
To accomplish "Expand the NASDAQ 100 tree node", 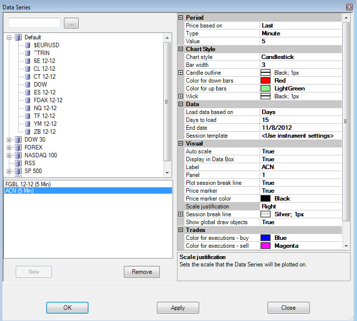I will tap(9, 155).
